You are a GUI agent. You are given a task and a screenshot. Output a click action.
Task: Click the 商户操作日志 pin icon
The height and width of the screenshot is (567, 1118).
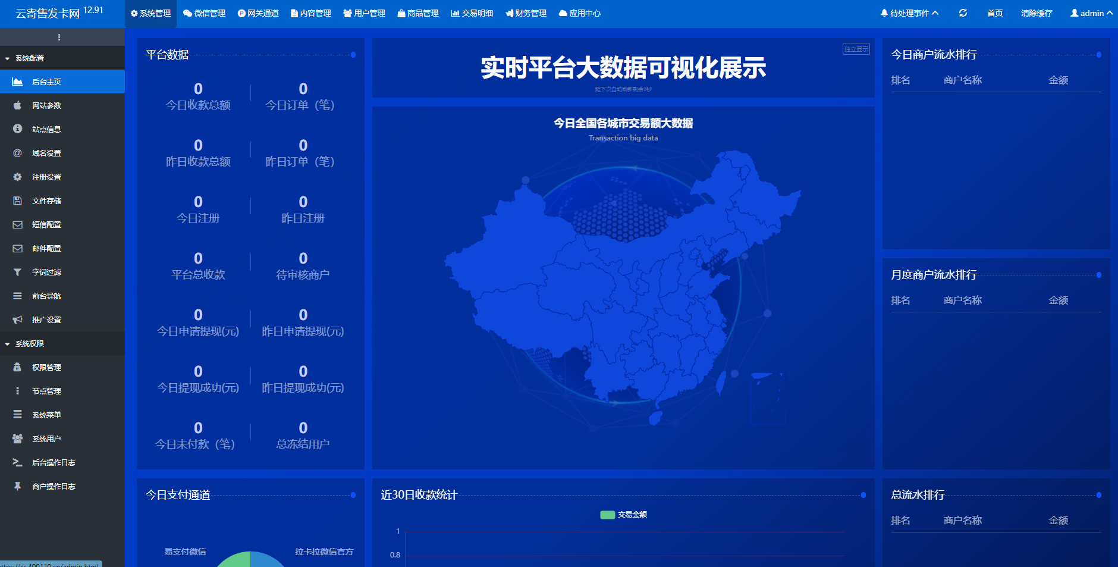point(18,486)
